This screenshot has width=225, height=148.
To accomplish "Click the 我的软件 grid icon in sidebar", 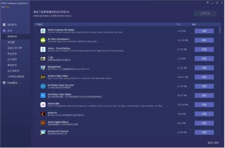I will click(x=4, y=25).
